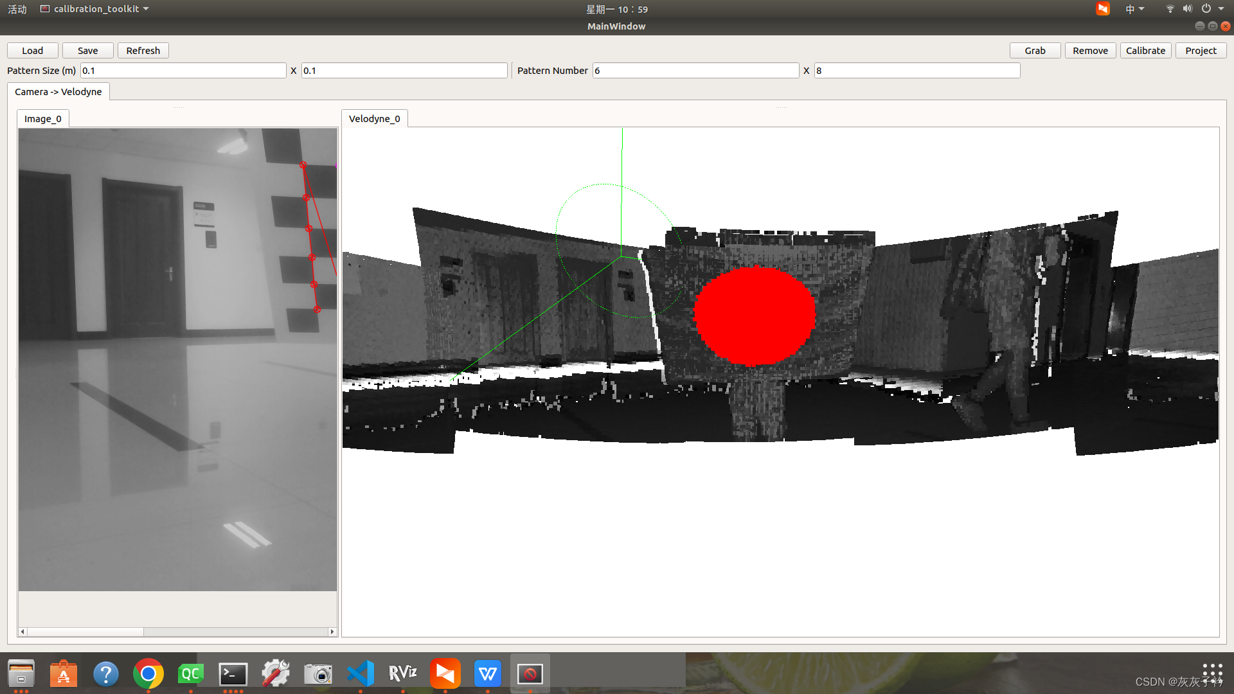Screen dimensions: 1234x694
Task: Click the RViz icon in the taskbar
Action: tap(402, 673)
